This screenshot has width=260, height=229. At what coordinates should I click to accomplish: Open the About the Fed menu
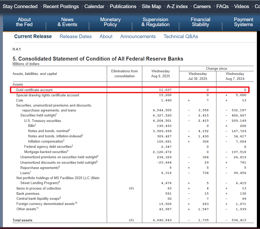[x=24, y=22]
